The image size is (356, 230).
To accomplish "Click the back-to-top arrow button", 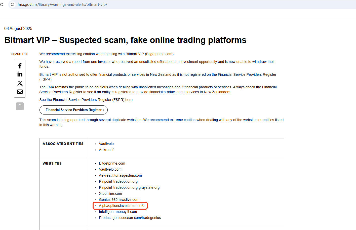I will coord(20,106).
